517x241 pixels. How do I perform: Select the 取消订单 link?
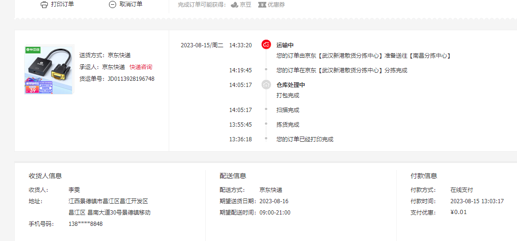pos(131,4)
